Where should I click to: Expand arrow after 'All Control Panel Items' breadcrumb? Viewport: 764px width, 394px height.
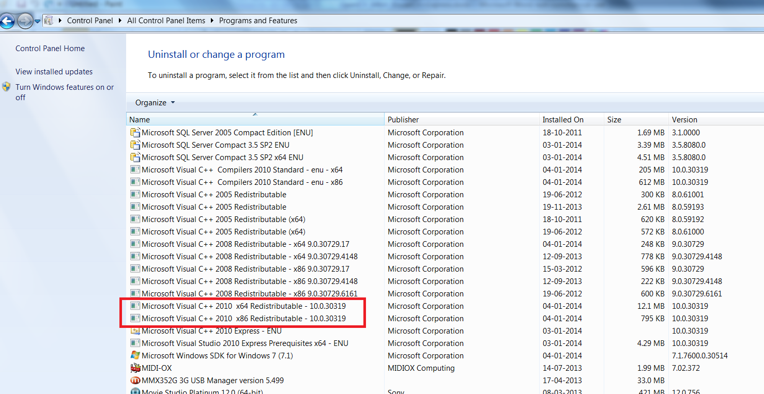click(x=212, y=21)
